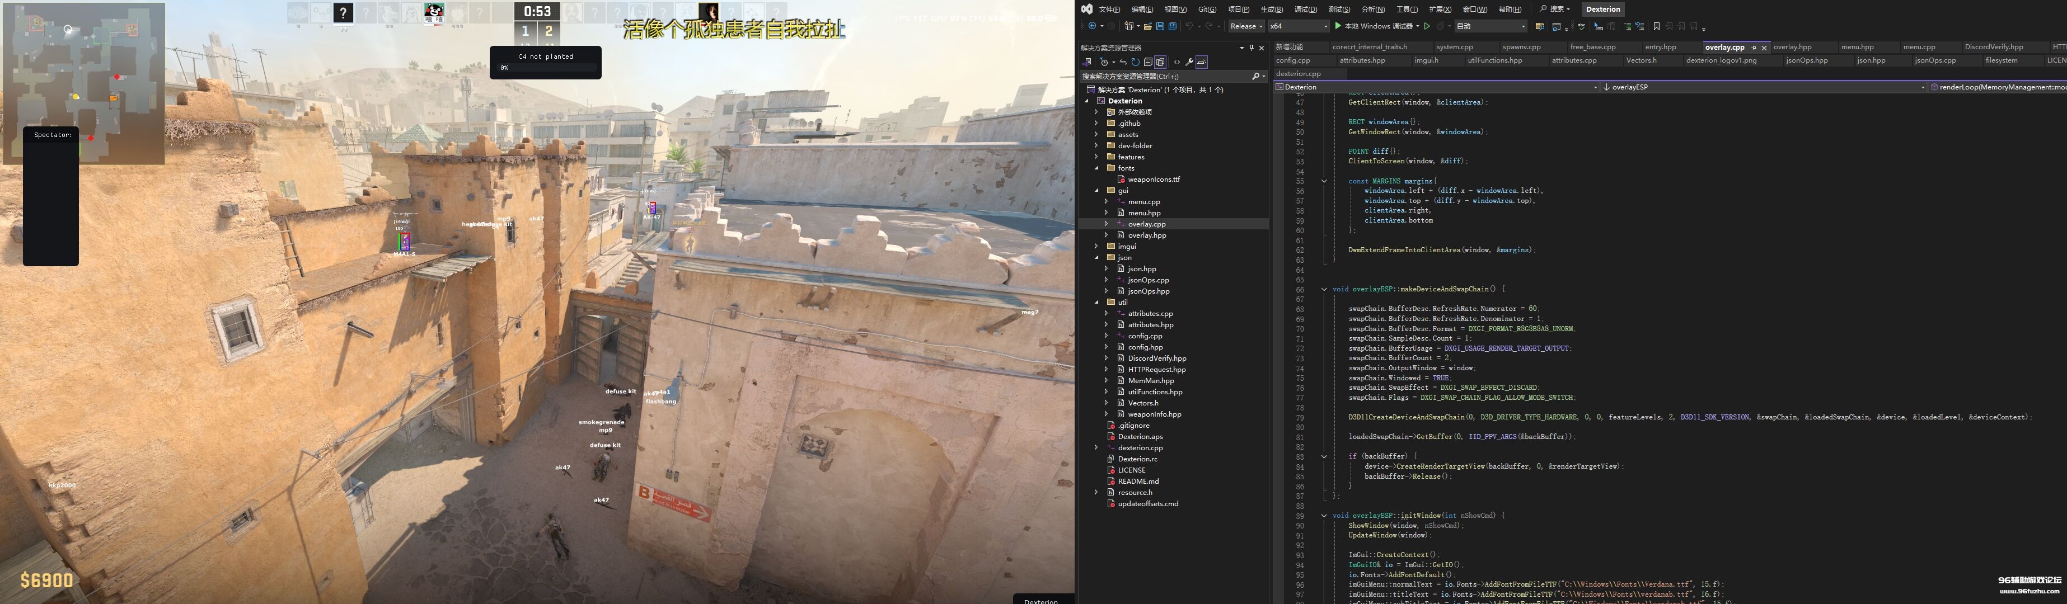
Task: Click the open file folder icon
Action: coord(1147,26)
